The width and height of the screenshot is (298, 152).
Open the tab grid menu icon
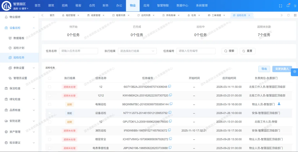point(295,15)
